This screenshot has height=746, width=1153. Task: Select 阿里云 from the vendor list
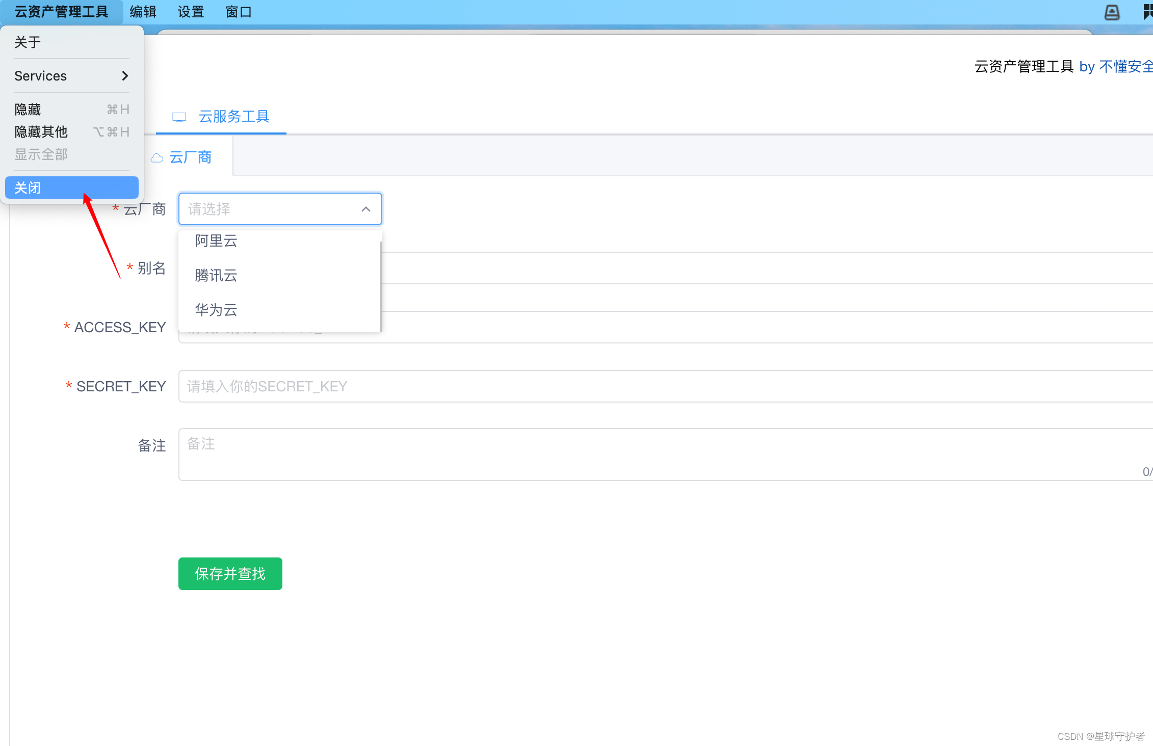216,241
